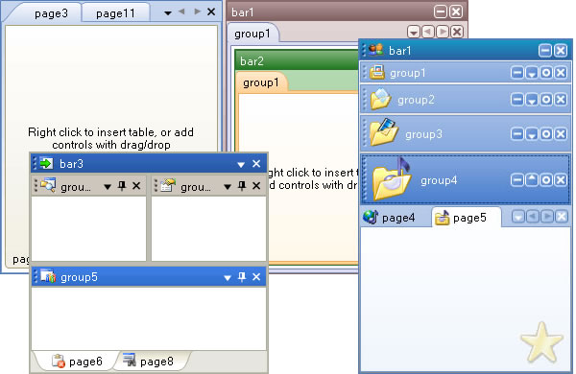Click the round O button on group3 row
The width and height of the screenshot is (576, 374).
(546, 134)
